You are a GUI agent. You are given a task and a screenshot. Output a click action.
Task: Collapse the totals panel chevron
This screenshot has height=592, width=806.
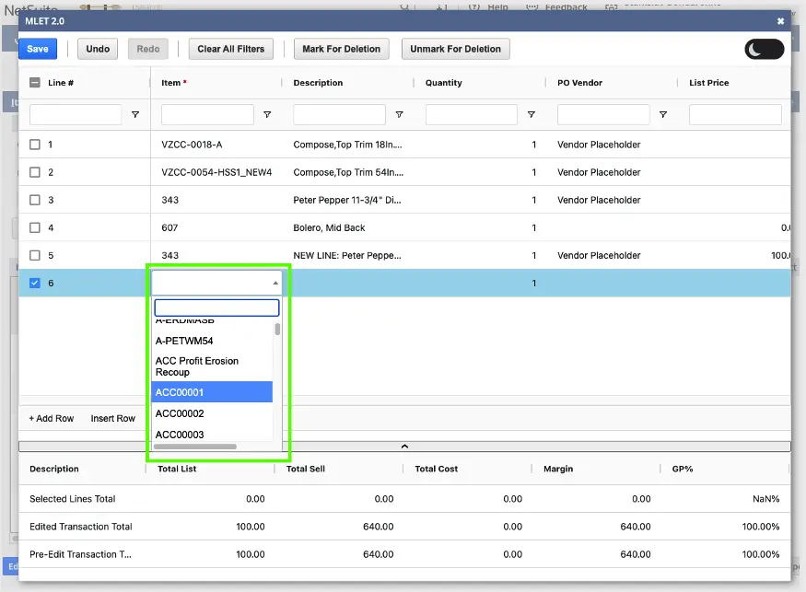tap(404, 447)
